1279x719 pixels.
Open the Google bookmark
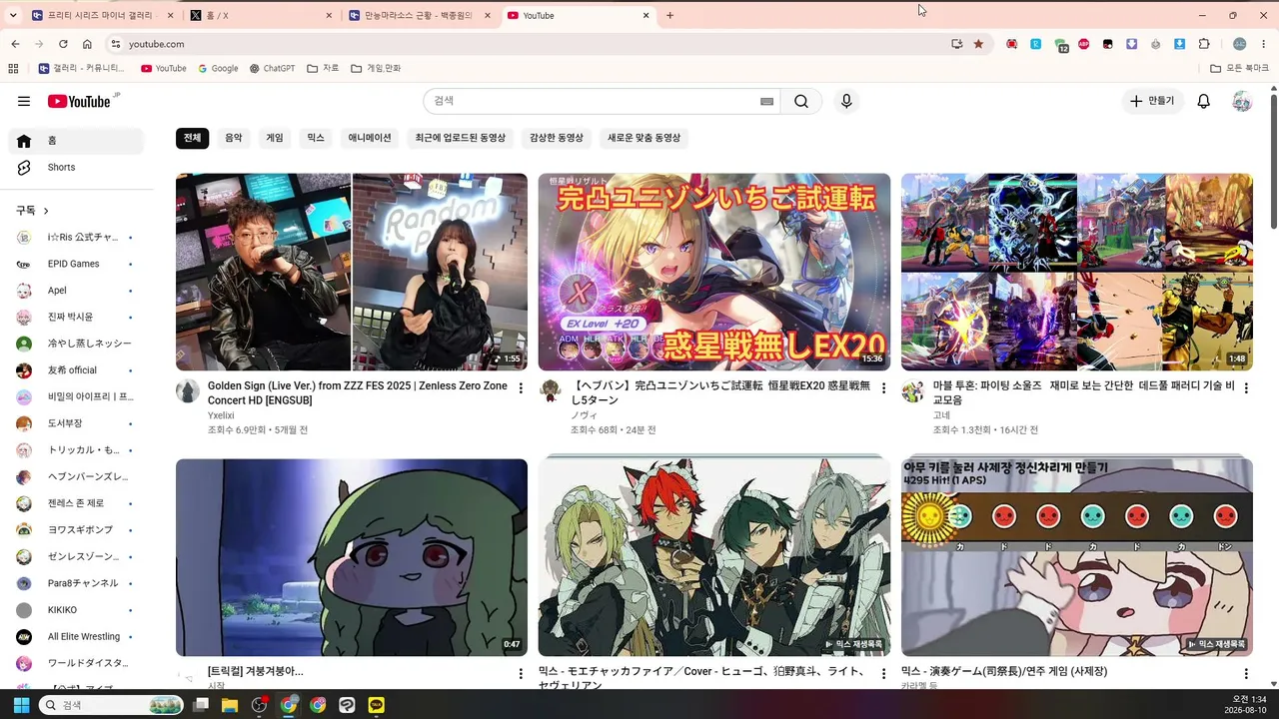coord(218,68)
